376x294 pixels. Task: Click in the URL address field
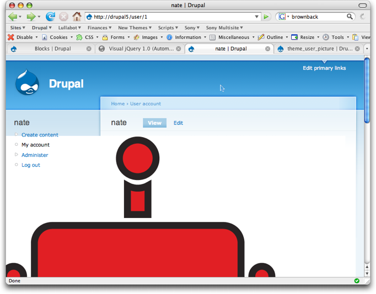tap(173, 17)
